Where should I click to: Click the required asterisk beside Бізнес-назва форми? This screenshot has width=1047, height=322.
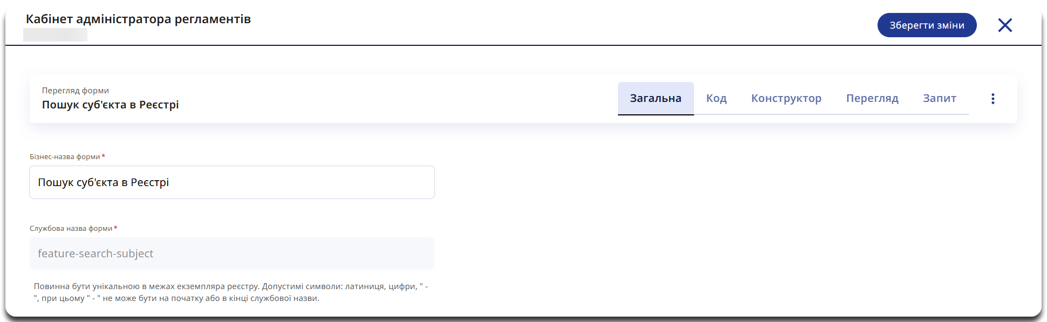103,156
